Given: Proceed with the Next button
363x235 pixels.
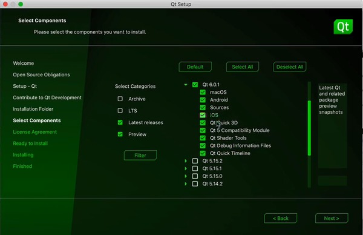Looking at the screenshot, I should (332, 218).
